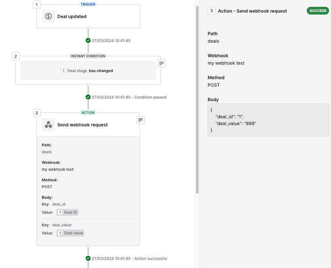Select Deal stage has changed condition
This screenshot has width=331, height=268.
point(88,70)
